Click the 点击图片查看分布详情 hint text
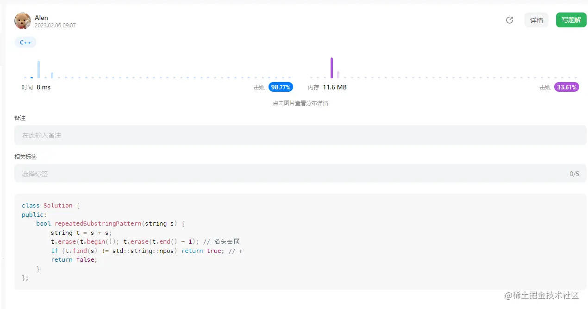Viewport: 588px width, 309px height. coord(300,103)
